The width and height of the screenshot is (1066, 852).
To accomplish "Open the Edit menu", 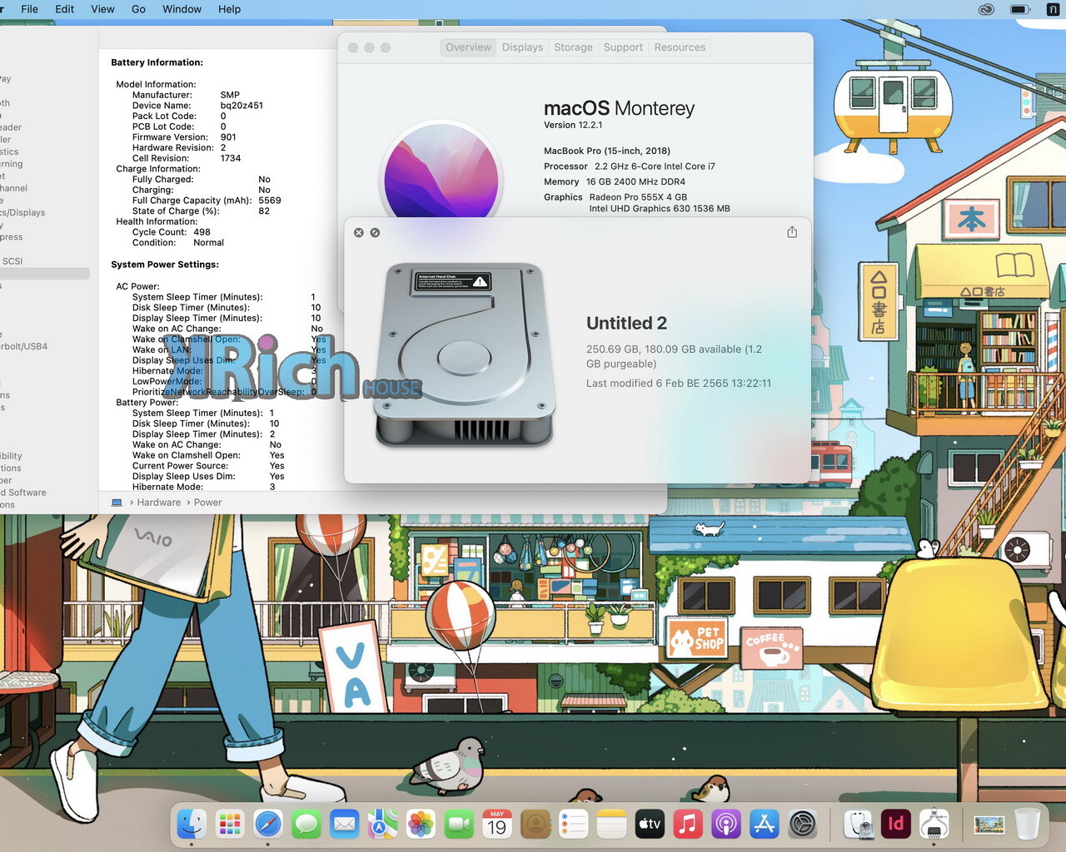I will coord(64,9).
